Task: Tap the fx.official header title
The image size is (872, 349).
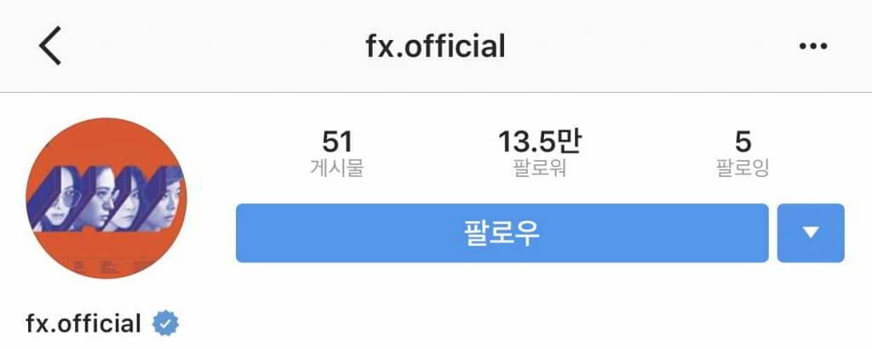Action: (x=435, y=46)
